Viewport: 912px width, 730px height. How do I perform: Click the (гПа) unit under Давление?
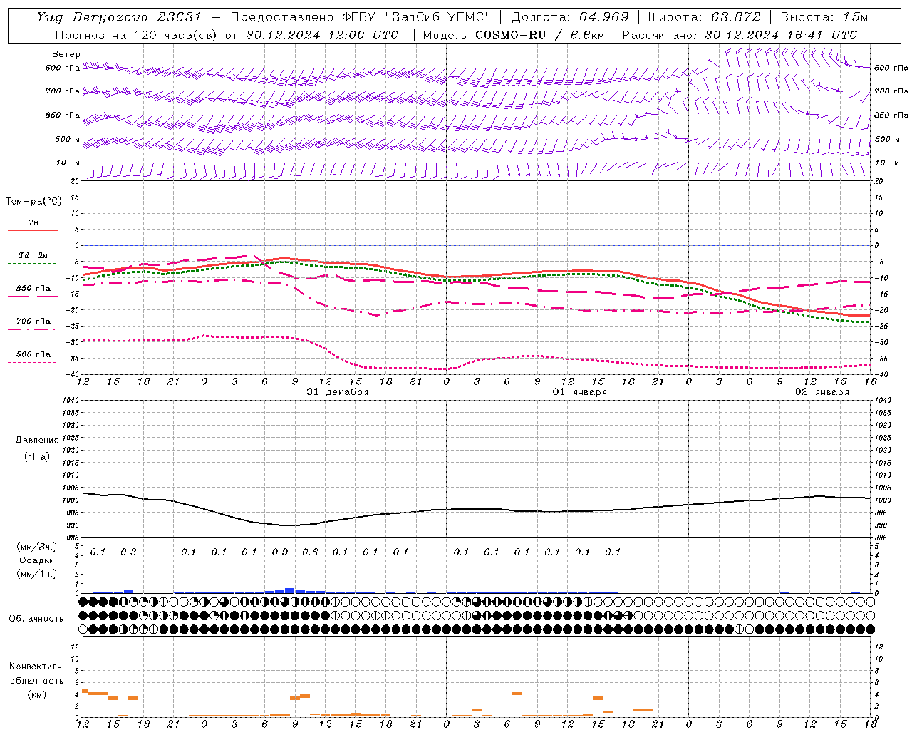click(36, 456)
